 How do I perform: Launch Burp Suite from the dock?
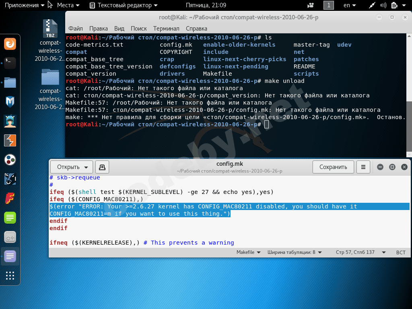(10, 140)
